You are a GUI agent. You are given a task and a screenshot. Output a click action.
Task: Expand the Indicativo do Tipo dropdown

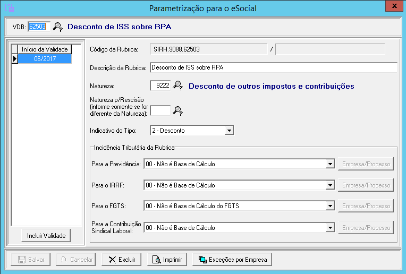point(229,131)
